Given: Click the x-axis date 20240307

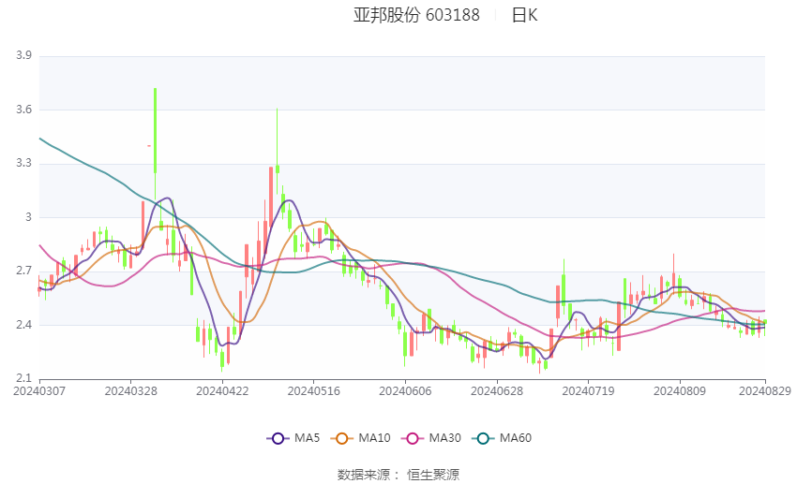Looking at the screenshot, I should tap(39, 391).
